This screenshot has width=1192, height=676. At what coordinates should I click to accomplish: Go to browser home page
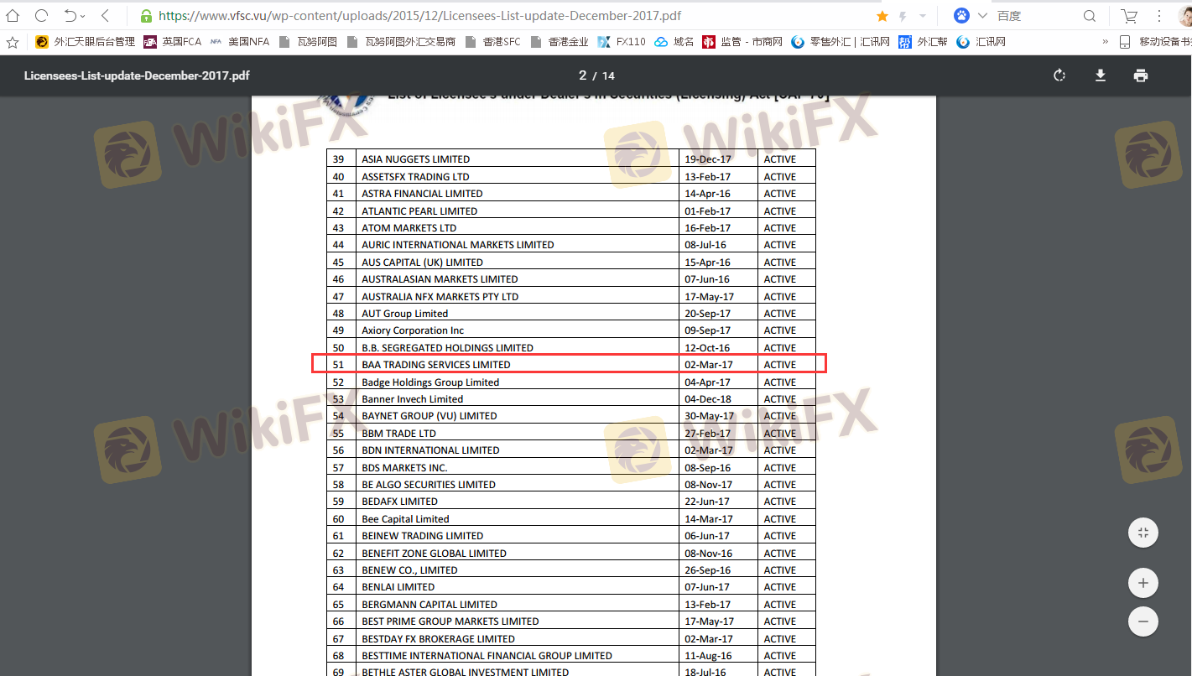point(13,16)
